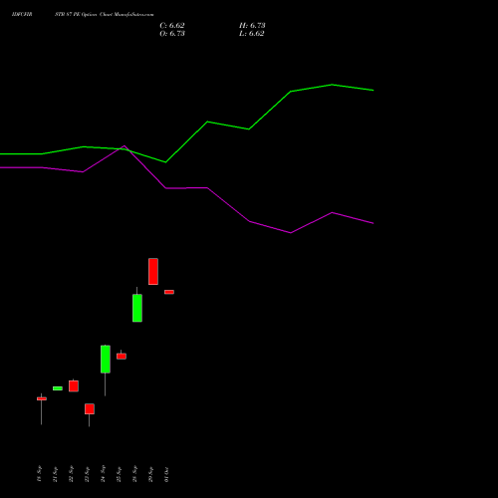The width and height of the screenshot is (498, 498).
Task: Select the 24 Sep date label
Action: tap(103, 474)
